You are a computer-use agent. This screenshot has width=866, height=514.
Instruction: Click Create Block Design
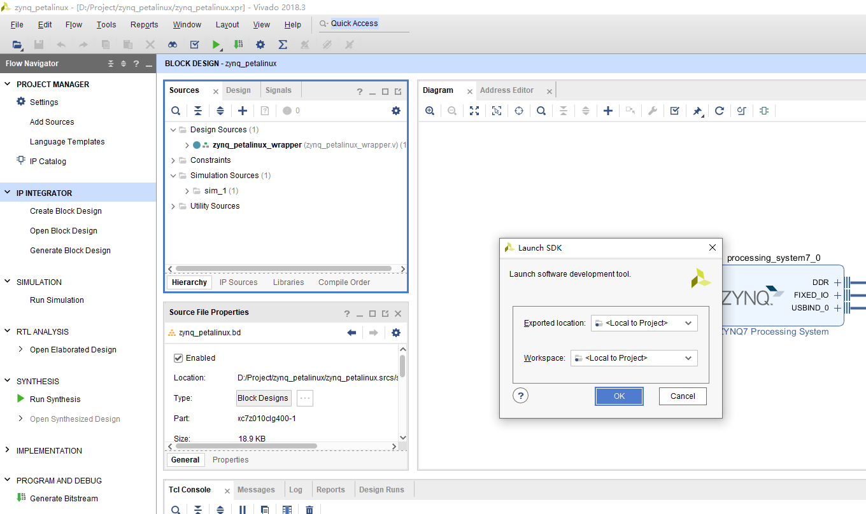[x=66, y=211]
